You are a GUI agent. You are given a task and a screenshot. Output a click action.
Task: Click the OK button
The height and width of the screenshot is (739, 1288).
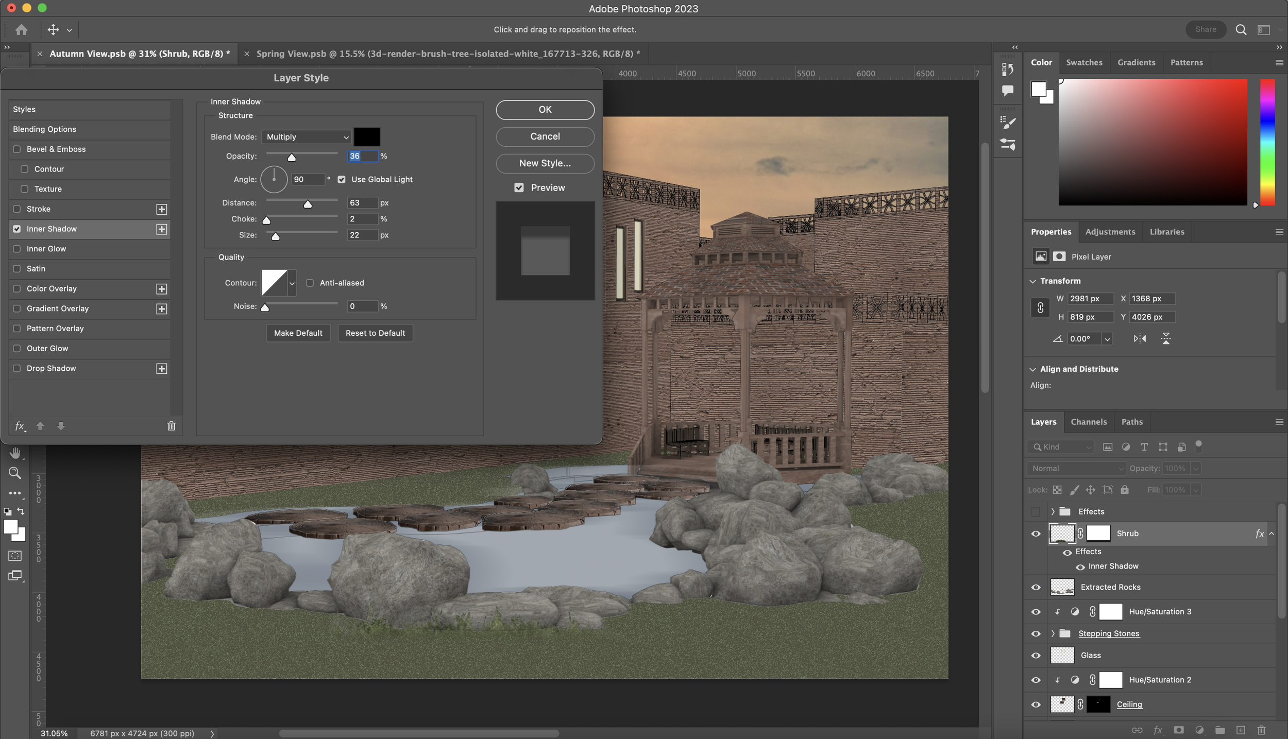[545, 110]
